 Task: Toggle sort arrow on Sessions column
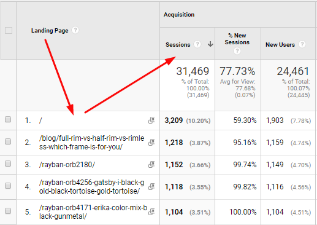click(x=210, y=44)
